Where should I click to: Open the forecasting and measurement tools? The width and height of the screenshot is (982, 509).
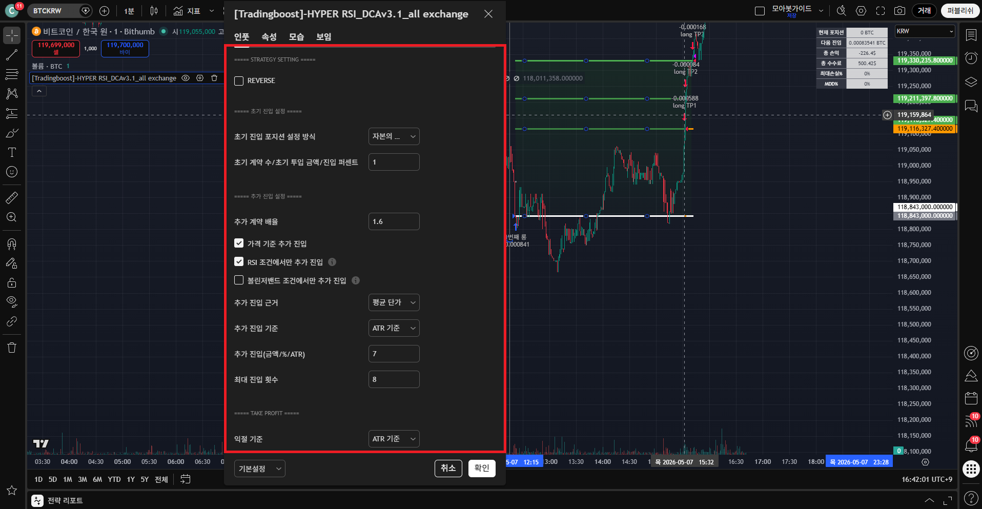click(x=12, y=113)
